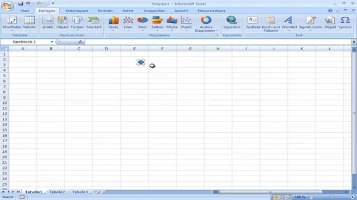Image resolution: width=357 pixels, height=200 pixels.
Task: Open the Überprüfen tab
Action: (154, 11)
